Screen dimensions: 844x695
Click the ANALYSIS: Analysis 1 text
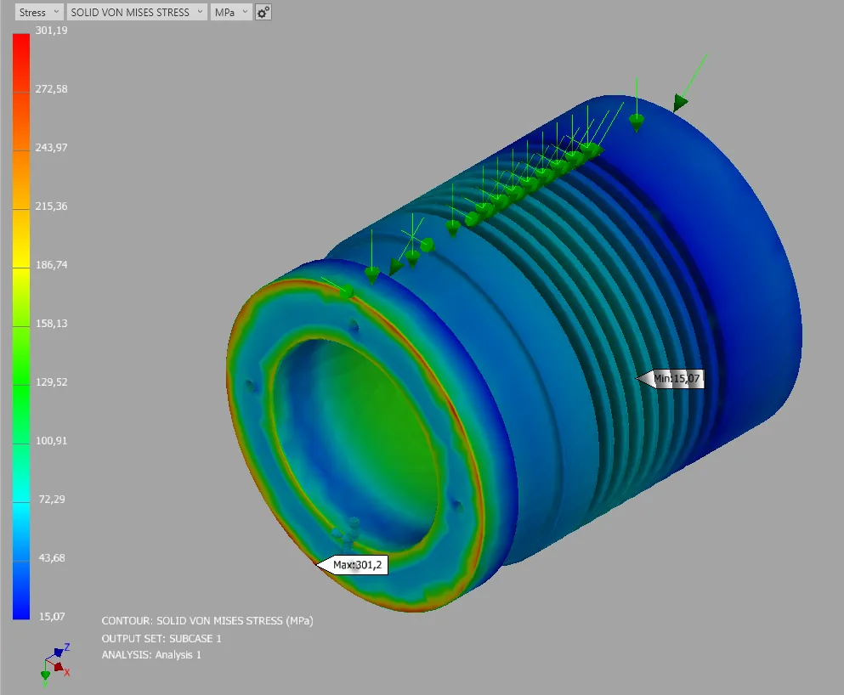pyautogui.click(x=151, y=655)
